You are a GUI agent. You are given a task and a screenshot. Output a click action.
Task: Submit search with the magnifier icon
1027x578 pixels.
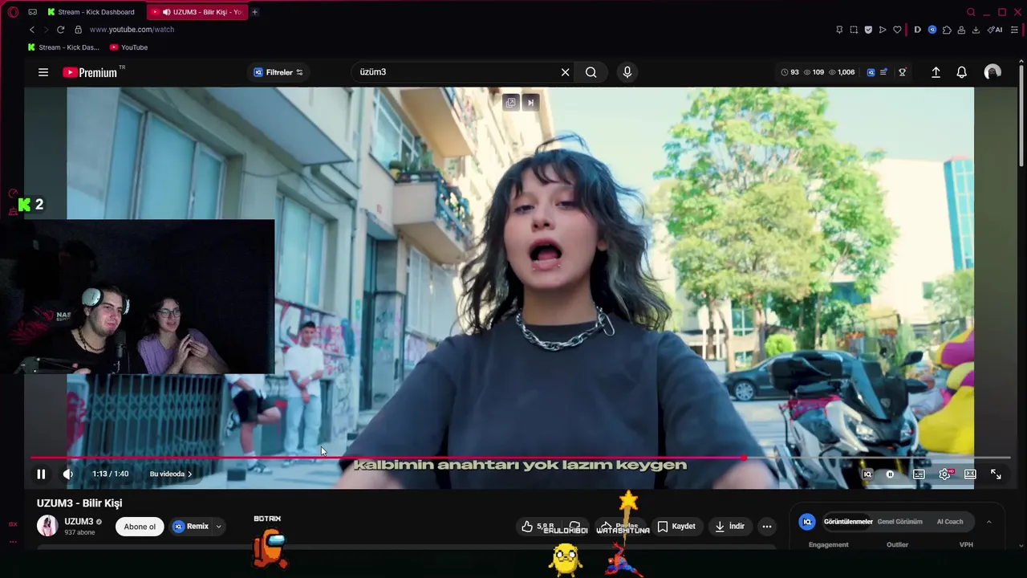coord(591,72)
